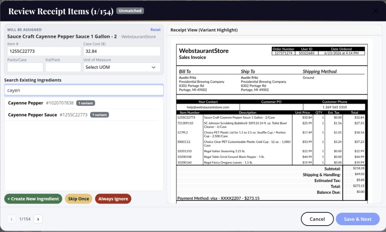The width and height of the screenshot is (386, 232).
Task: Click Save & Next button
Action: (x=357, y=219)
